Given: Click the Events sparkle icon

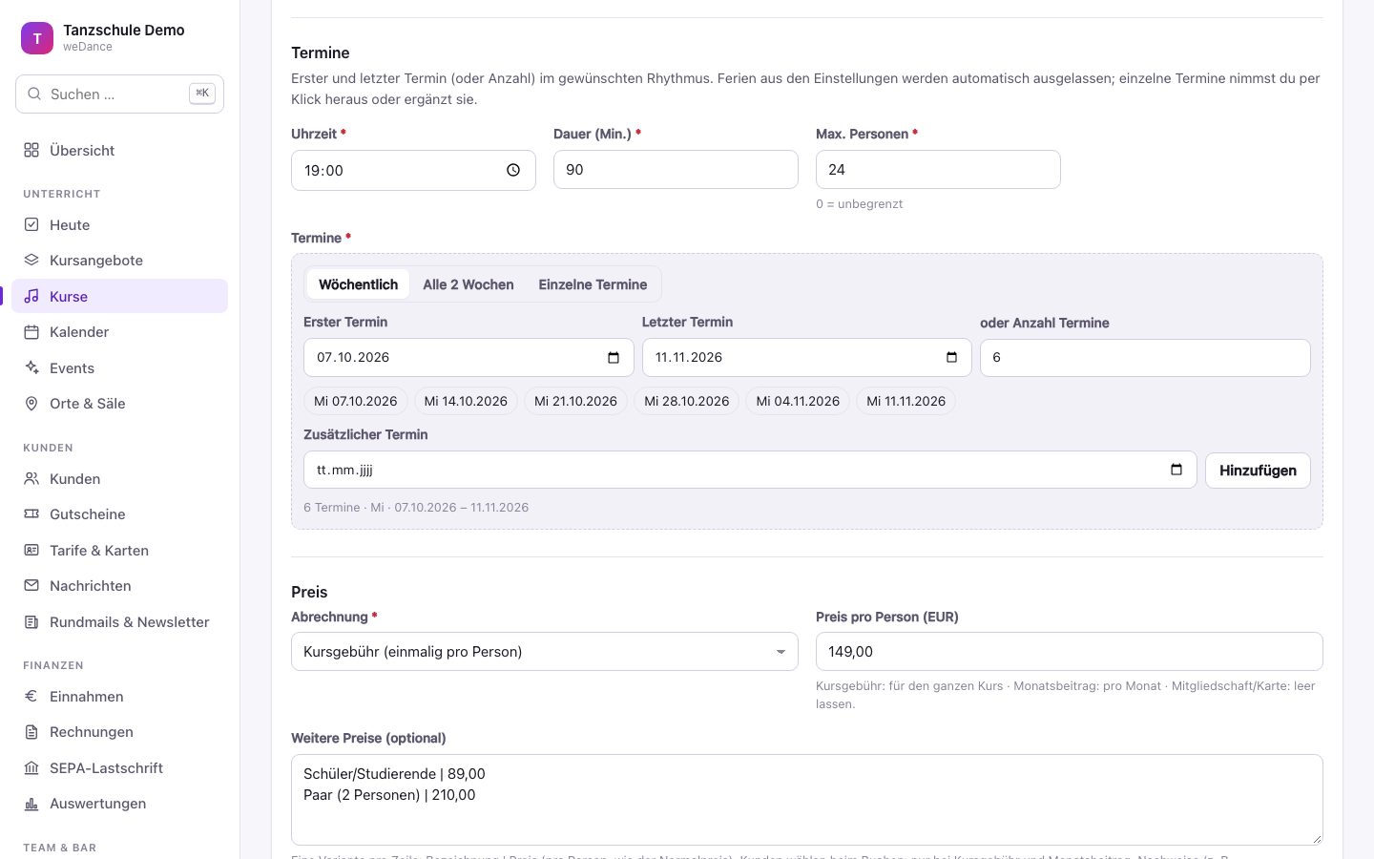Looking at the screenshot, I should pos(31,367).
